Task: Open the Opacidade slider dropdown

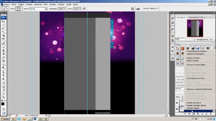Action: (64, 9)
